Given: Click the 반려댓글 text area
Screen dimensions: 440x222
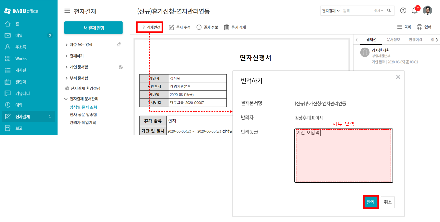Looking at the screenshot, I should 343,156.
